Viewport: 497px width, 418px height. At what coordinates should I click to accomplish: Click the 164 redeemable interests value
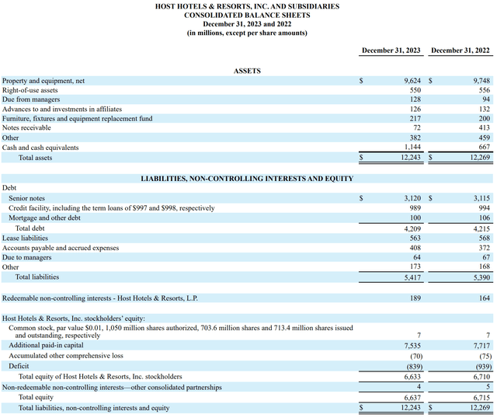coord(485,298)
